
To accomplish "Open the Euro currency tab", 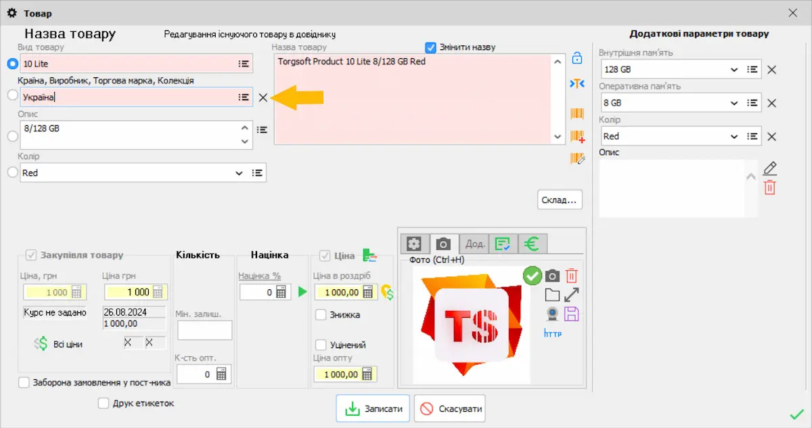I will 533,244.
